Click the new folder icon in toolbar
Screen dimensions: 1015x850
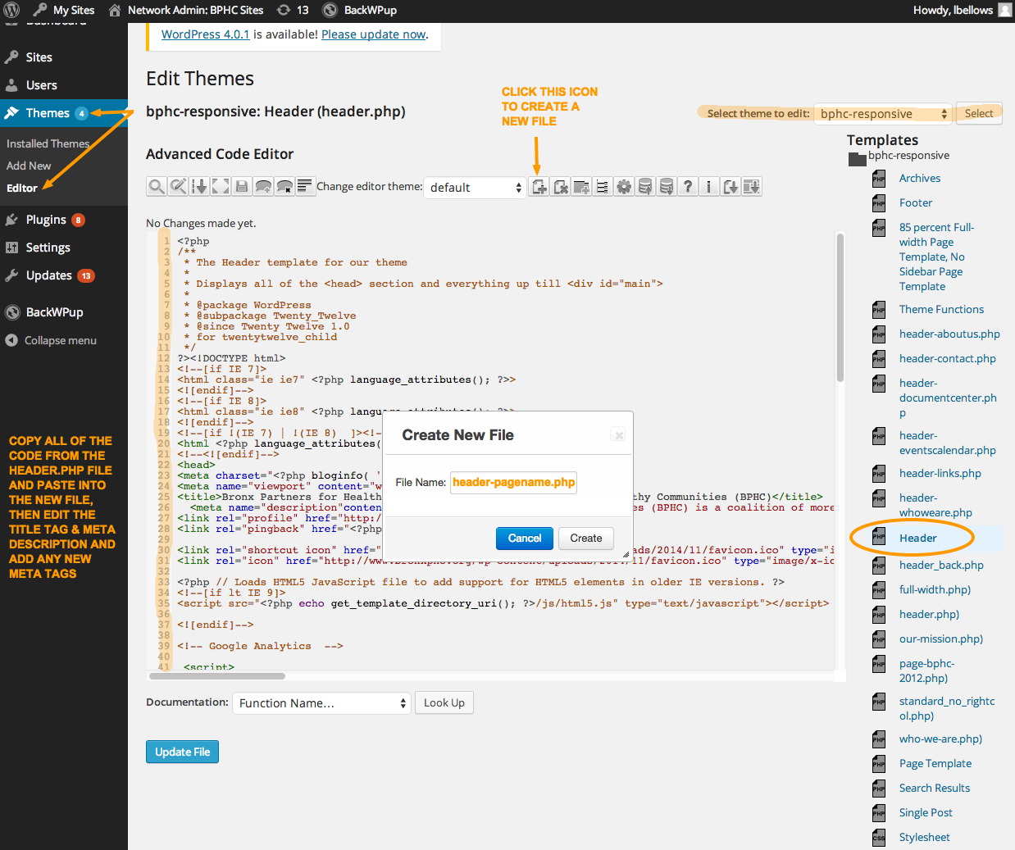coord(582,187)
